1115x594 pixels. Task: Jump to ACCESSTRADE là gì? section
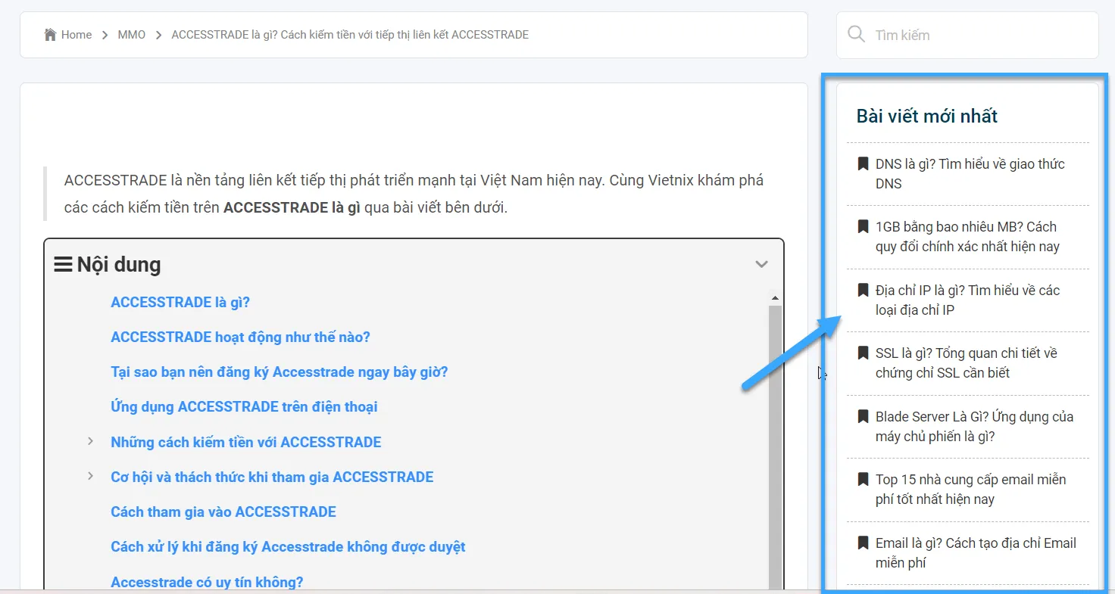click(180, 303)
